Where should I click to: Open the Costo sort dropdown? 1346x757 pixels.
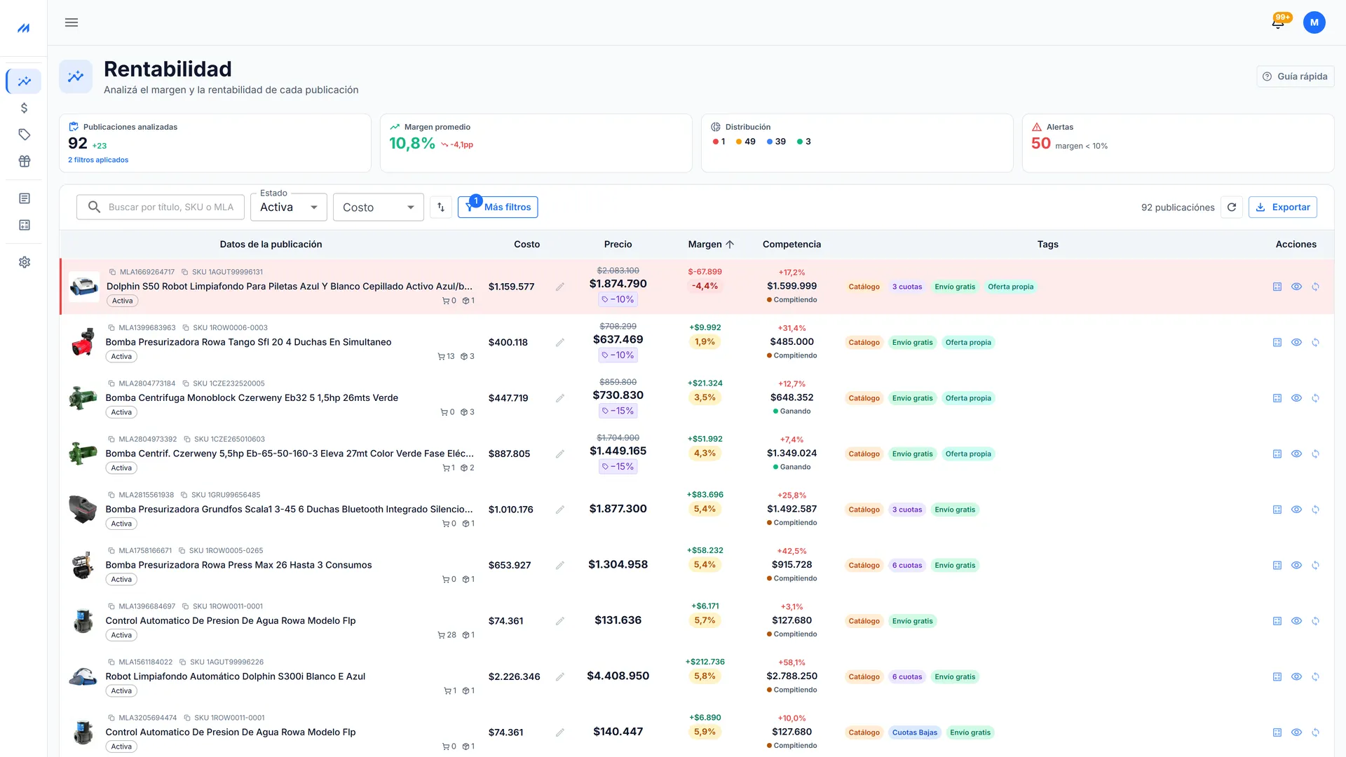tap(379, 207)
